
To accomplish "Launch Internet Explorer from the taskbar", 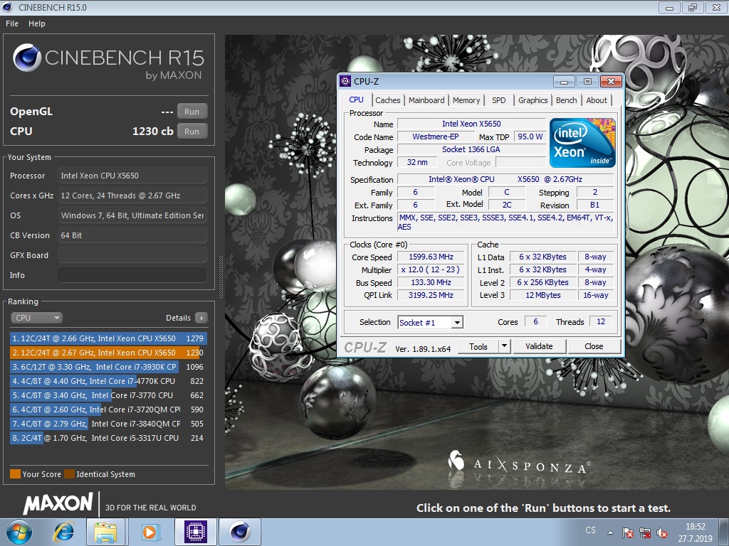I will 64,531.
